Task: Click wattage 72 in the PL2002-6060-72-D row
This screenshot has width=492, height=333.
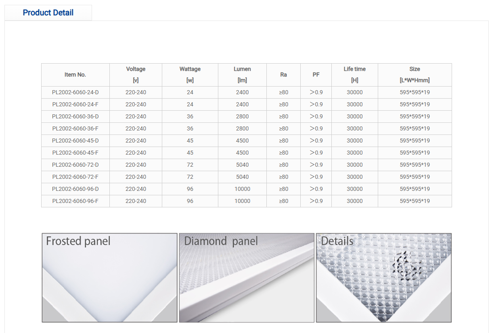Action: tap(190, 165)
